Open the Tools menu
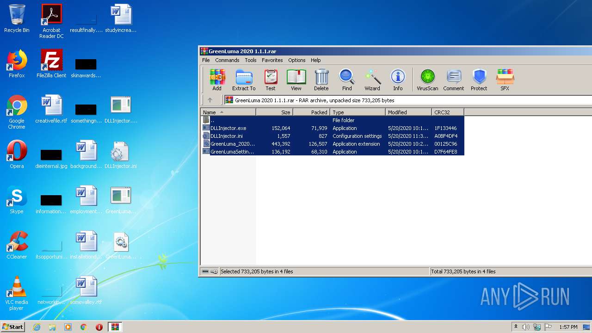The image size is (592, 333). (x=251, y=60)
